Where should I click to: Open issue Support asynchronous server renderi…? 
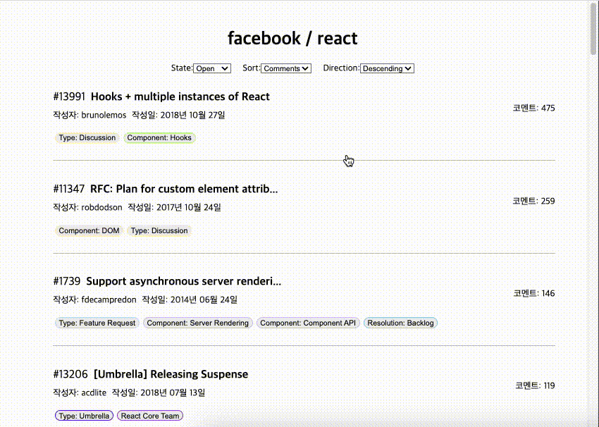[x=184, y=281]
